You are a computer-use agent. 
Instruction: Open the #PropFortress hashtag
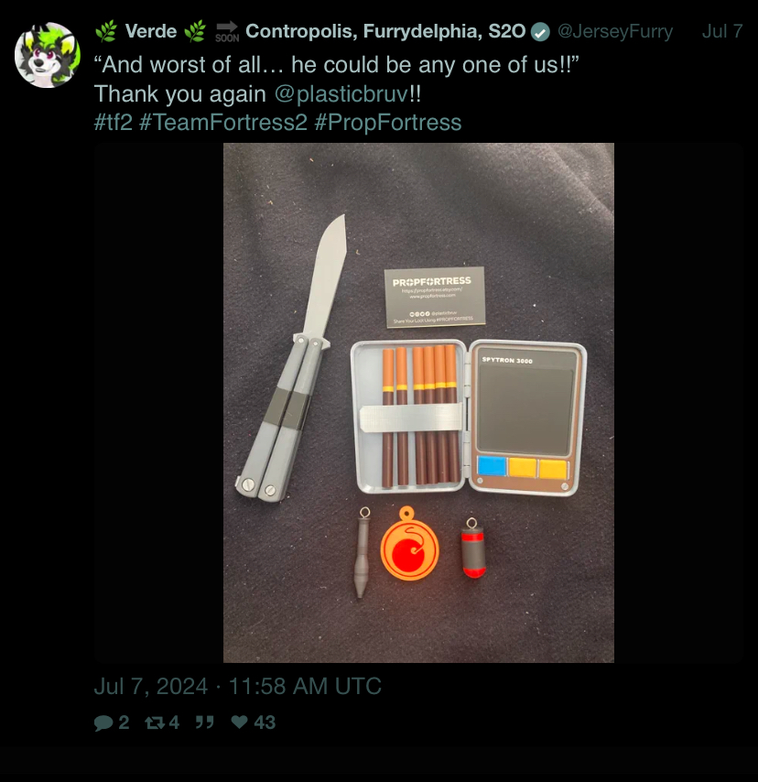point(388,123)
